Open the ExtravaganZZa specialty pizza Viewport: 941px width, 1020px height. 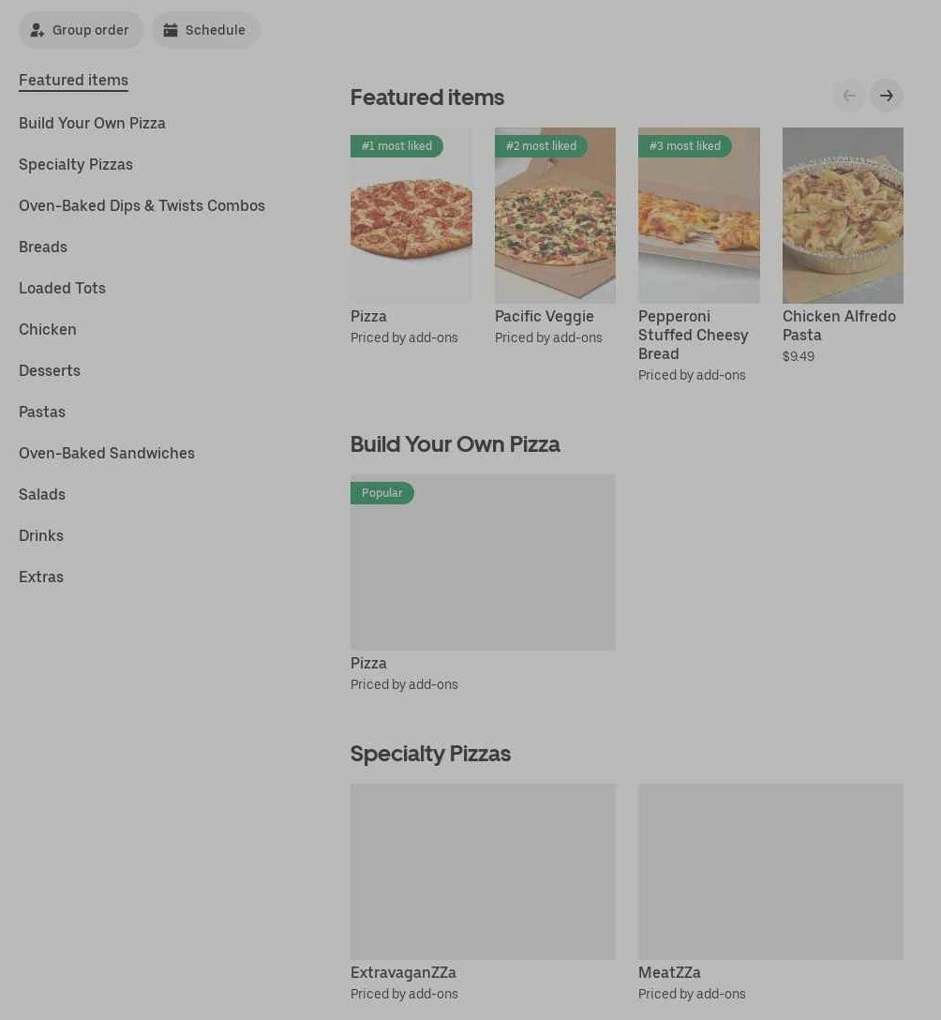483,872
